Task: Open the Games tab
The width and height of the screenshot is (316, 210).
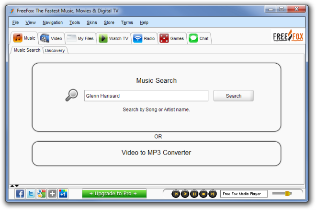Action: click(x=172, y=38)
